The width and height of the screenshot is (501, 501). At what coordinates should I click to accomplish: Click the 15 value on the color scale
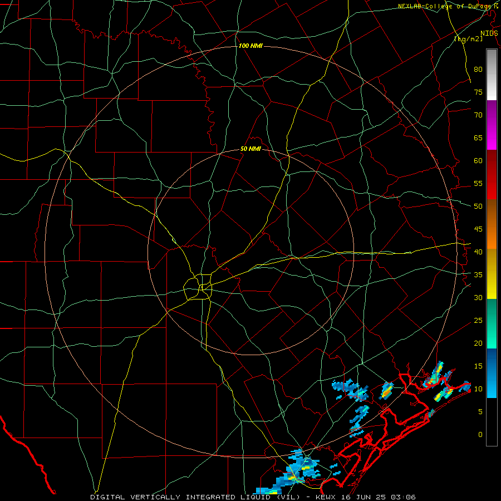tap(478, 366)
